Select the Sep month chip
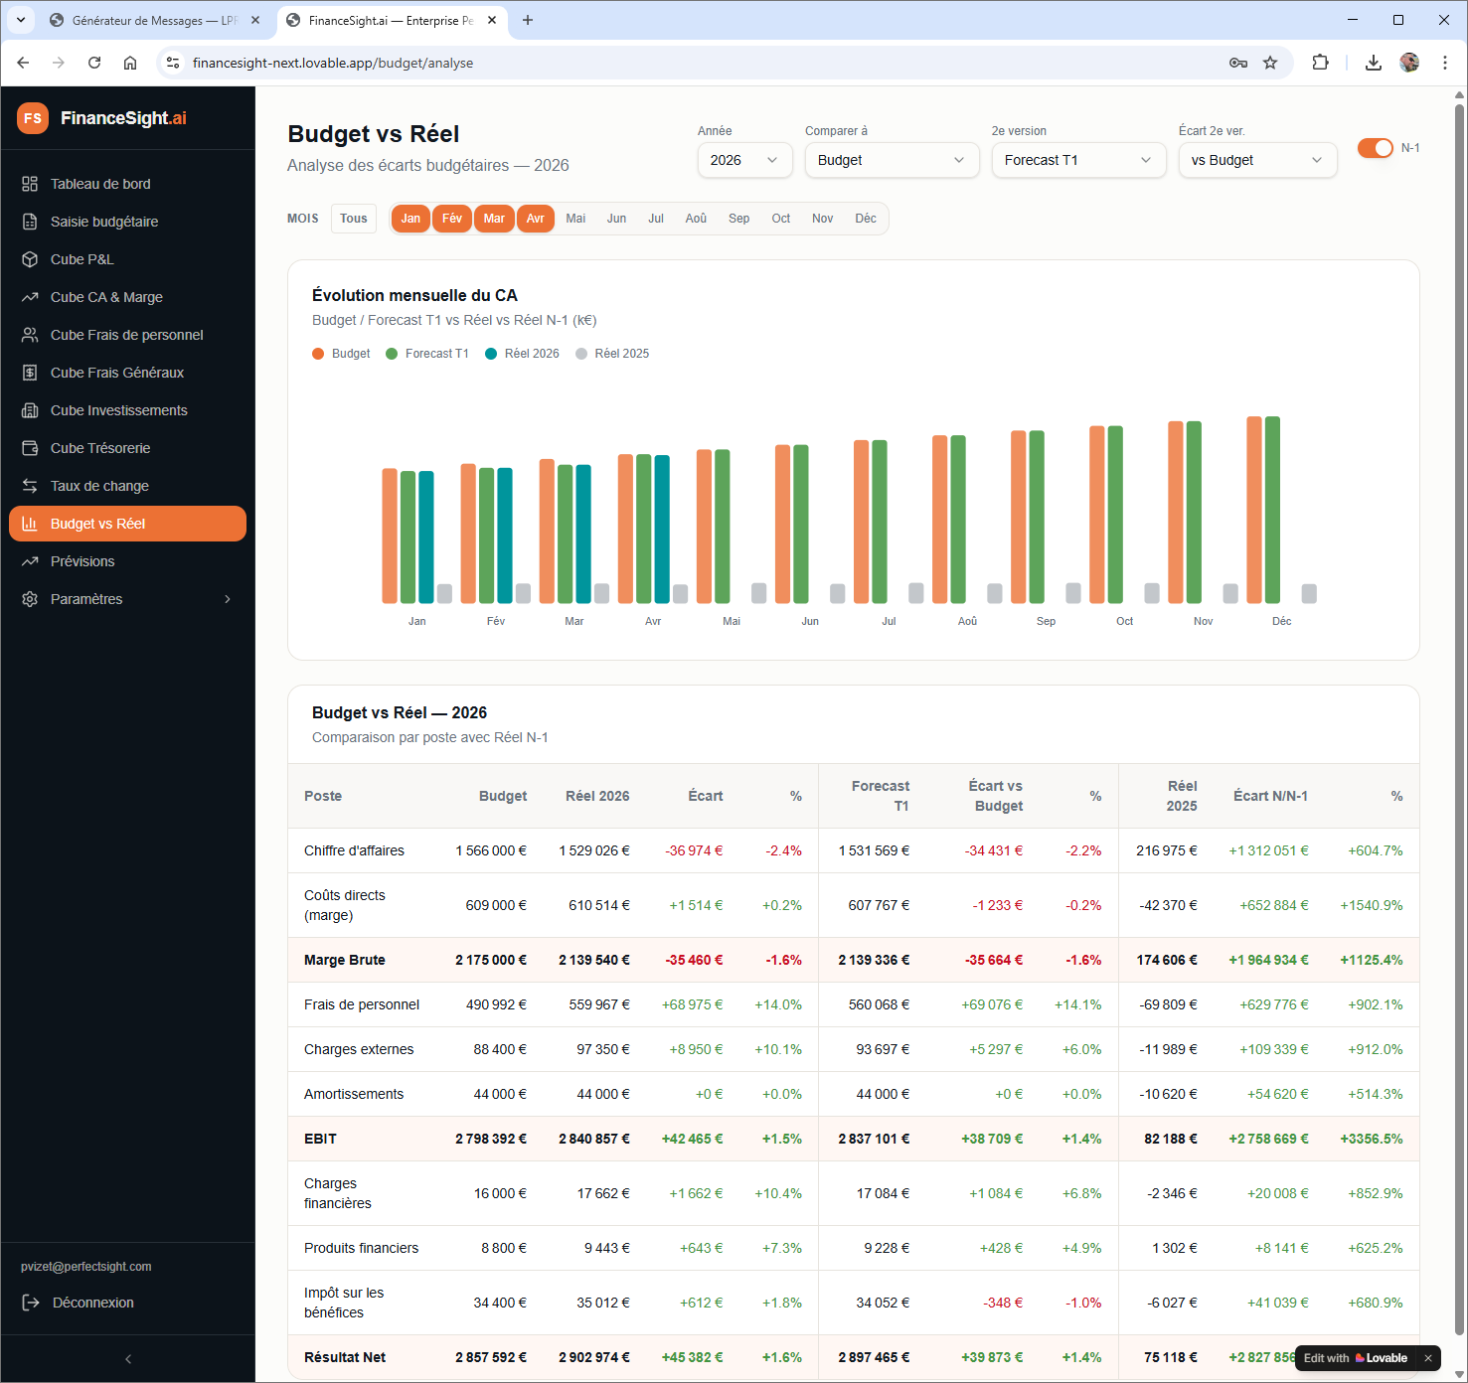1468x1383 pixels. tap(738, 219)
